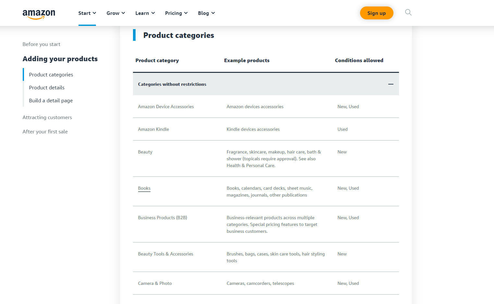Open the Books category link
This screenshot has height=304, width=494.
point(144,188)
